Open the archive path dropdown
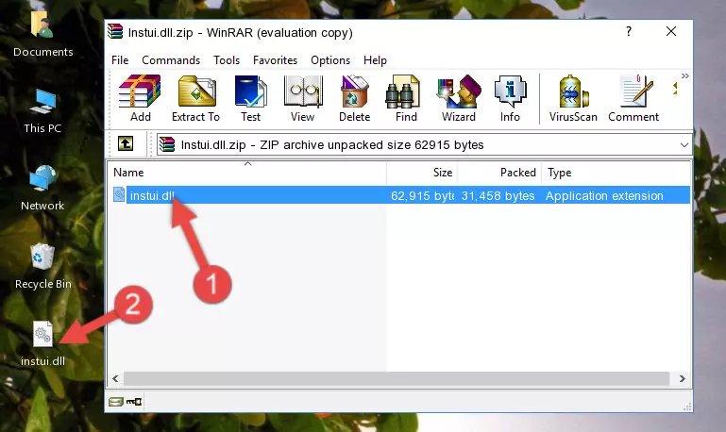Image resolution: width=726 pixels, height=432 pixels. pos(684,144)
